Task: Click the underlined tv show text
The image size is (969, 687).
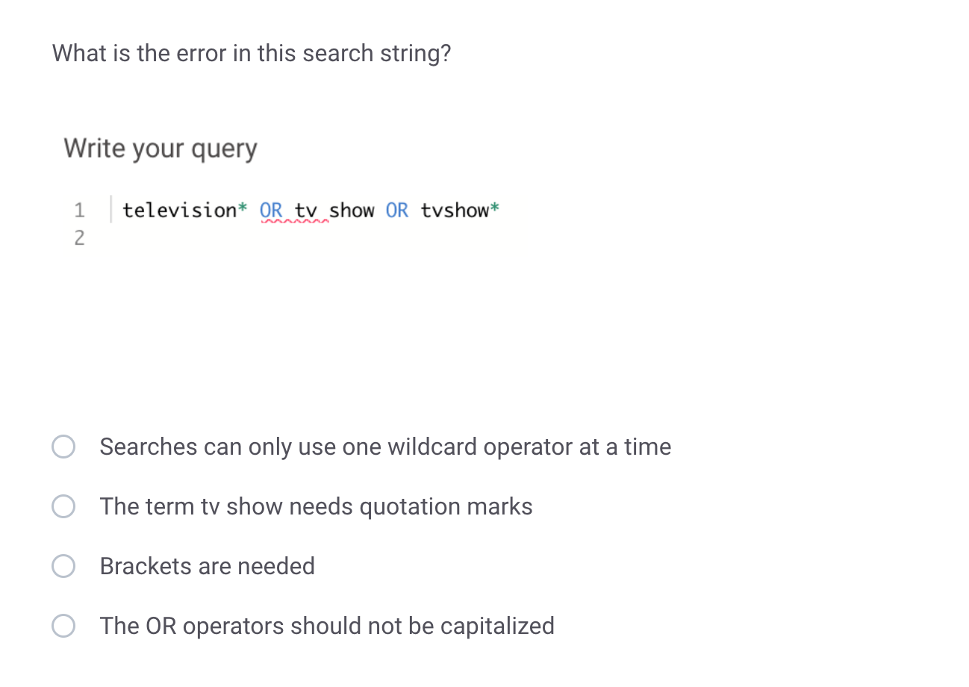Action: [335, 210]
